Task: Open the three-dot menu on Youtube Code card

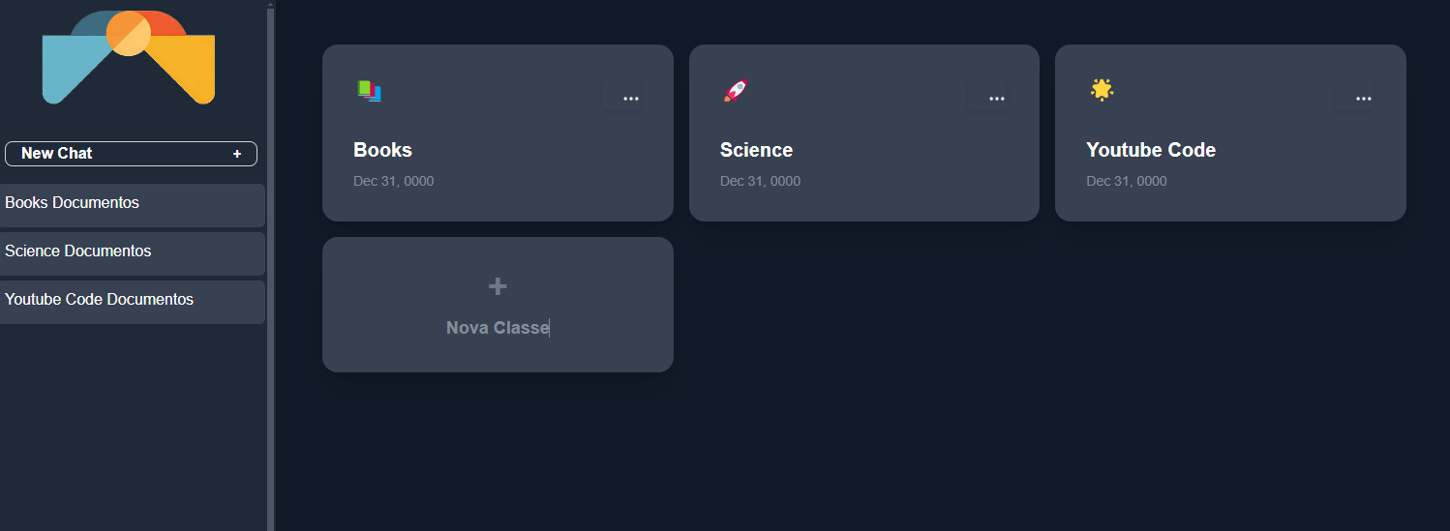Action: tap(1363, 98)
